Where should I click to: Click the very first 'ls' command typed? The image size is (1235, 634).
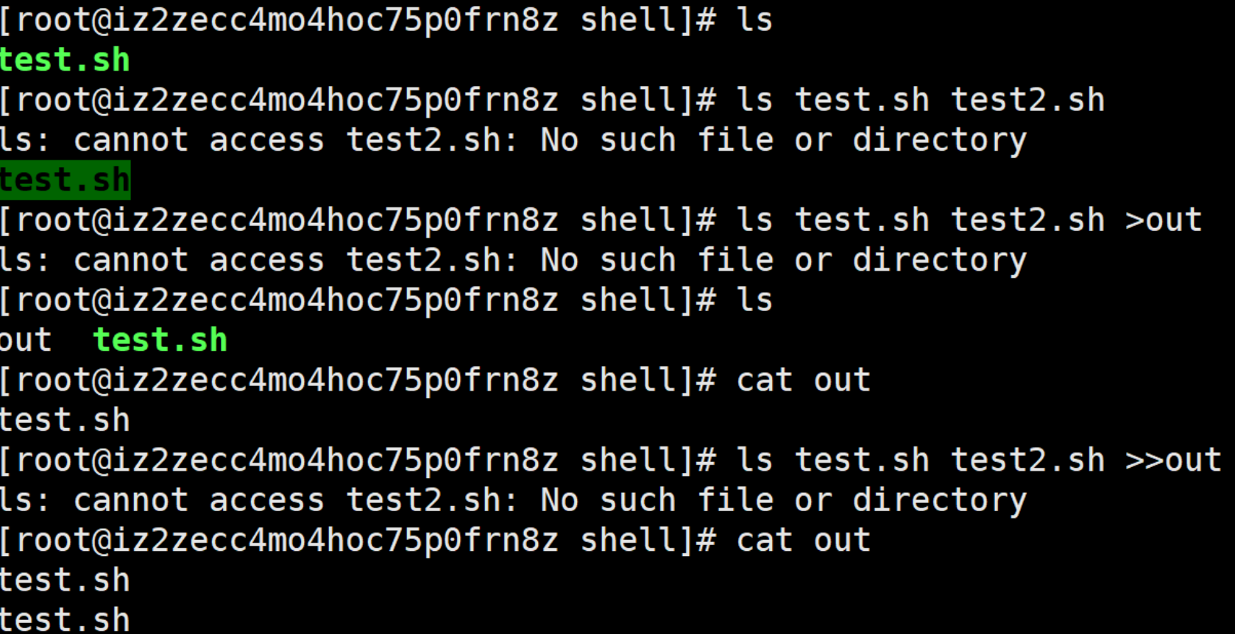pos(754,20)
